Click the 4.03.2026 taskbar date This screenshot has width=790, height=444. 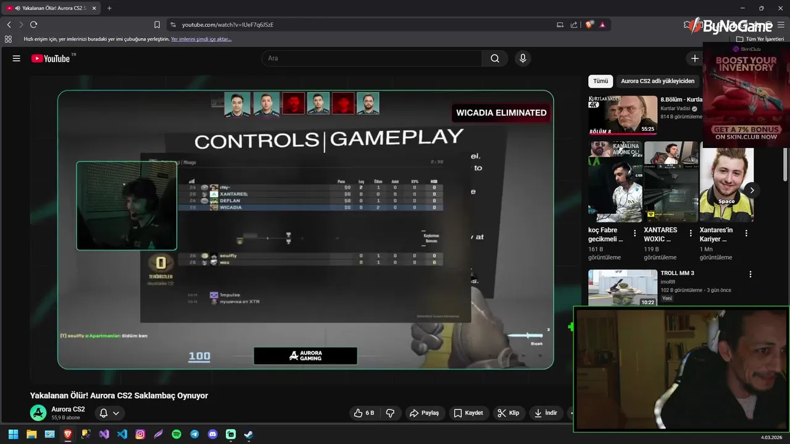(771, 437)
